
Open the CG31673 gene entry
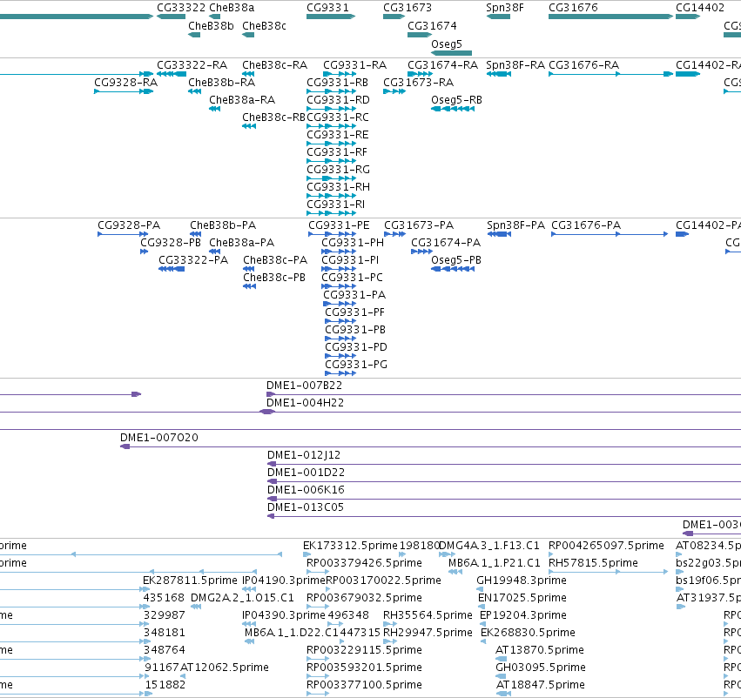pos(394,17)
